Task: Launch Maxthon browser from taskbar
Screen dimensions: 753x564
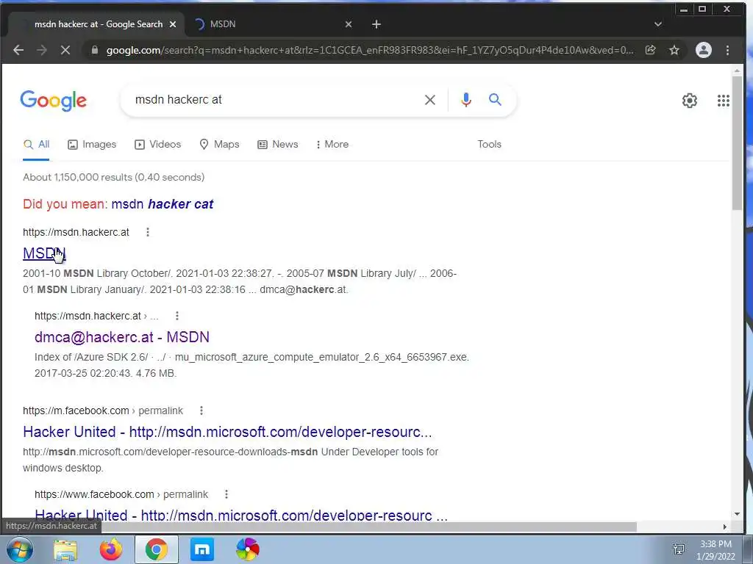Action: 202,549
